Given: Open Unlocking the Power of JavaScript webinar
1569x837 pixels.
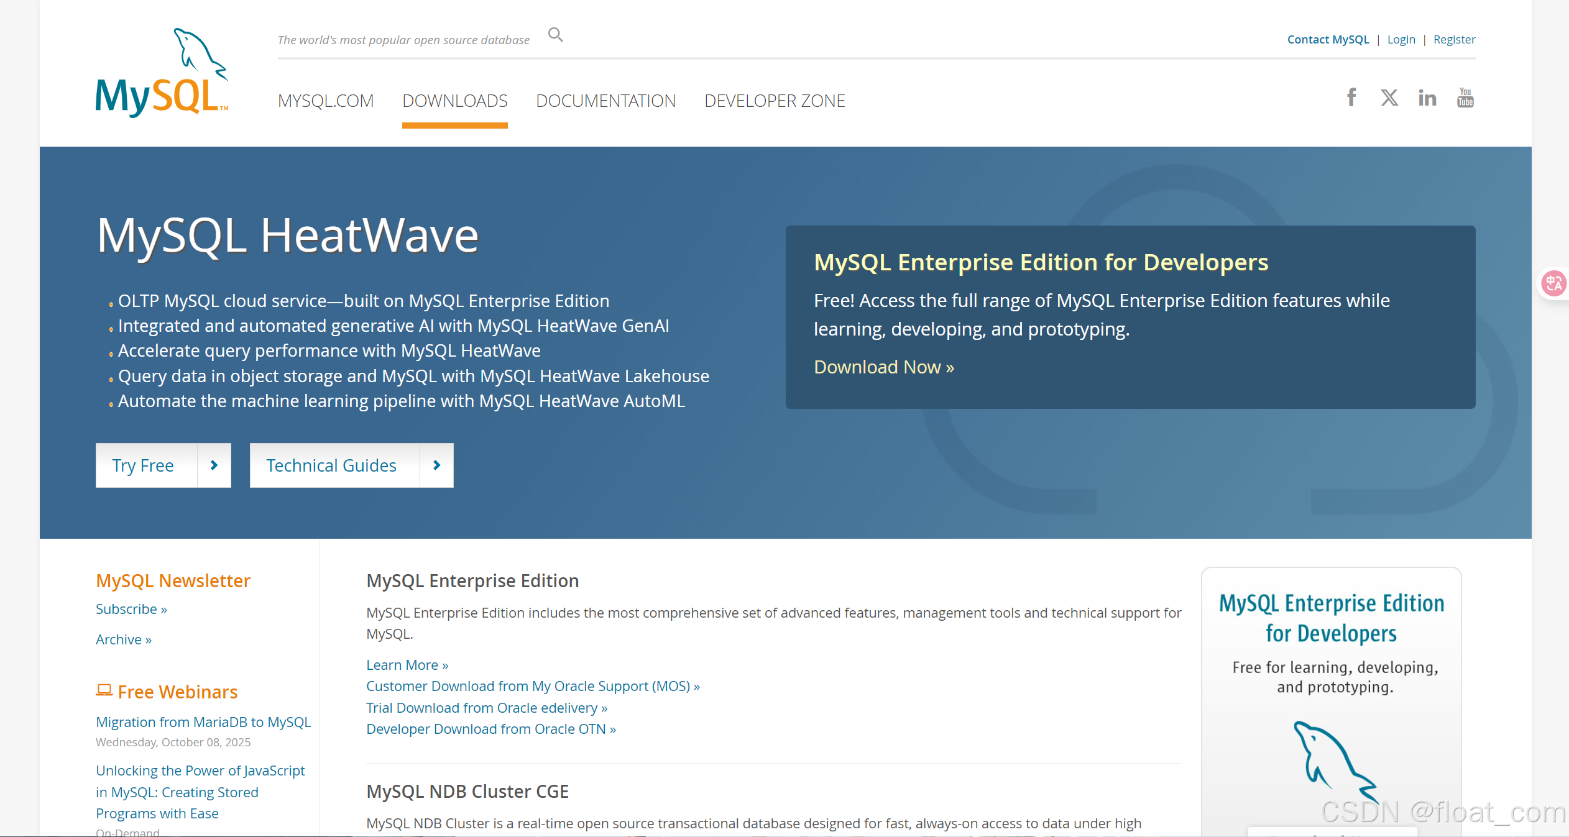Looking at the screenshot, I should pyautogui.click(x=200, y=792).
